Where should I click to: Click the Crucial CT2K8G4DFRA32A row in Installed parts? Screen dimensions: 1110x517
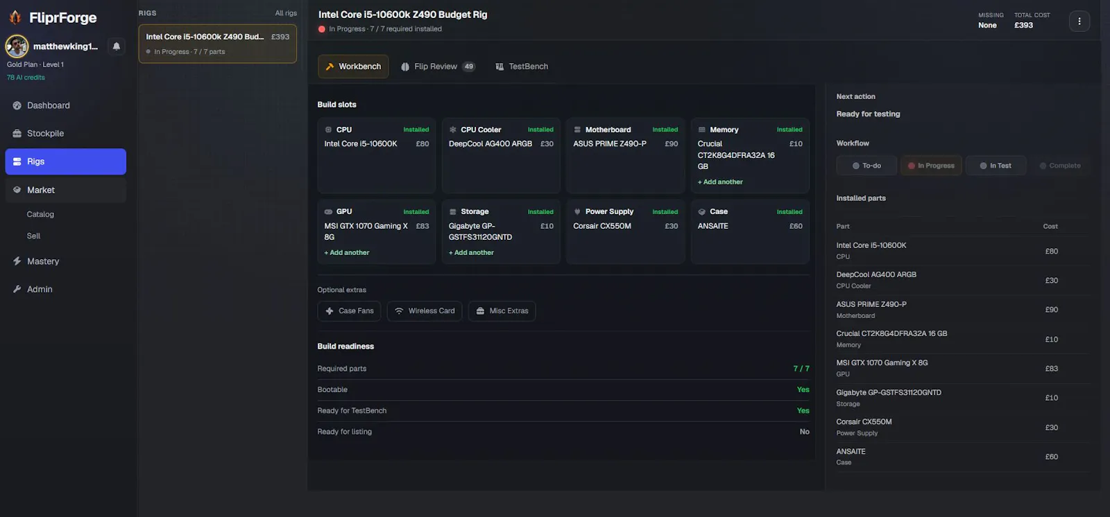coord(963,339)
